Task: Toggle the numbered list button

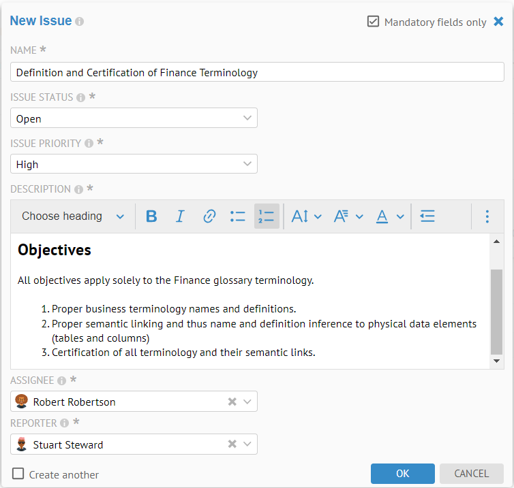Action: (267, 216)
